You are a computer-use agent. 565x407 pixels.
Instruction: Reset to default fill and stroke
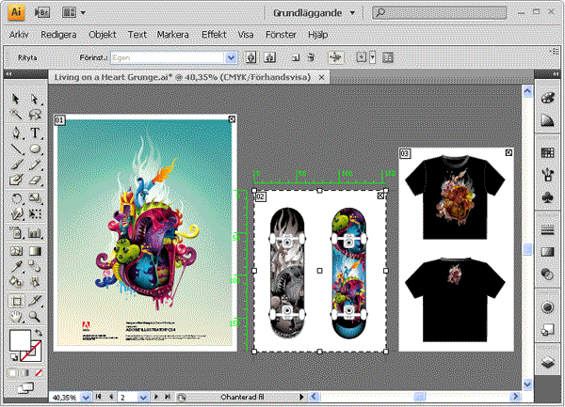(14, 357)
